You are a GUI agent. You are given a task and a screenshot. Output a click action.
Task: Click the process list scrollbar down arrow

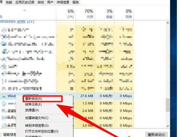point(168,126)
